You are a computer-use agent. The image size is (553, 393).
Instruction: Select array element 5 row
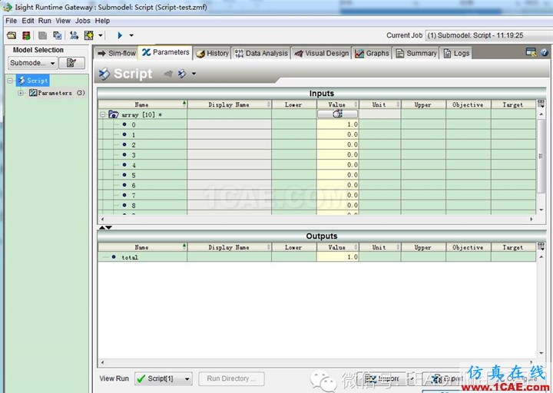point(316,175)
